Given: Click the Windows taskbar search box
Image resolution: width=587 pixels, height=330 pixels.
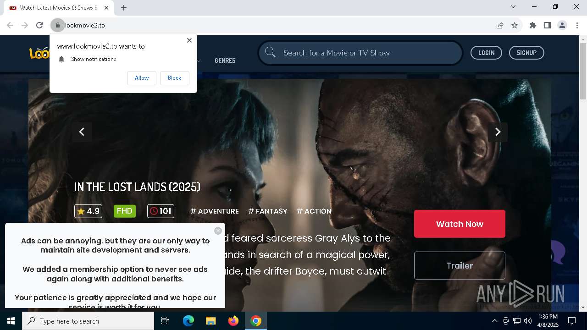Looking at the screenshot, I should coord(88,321).
